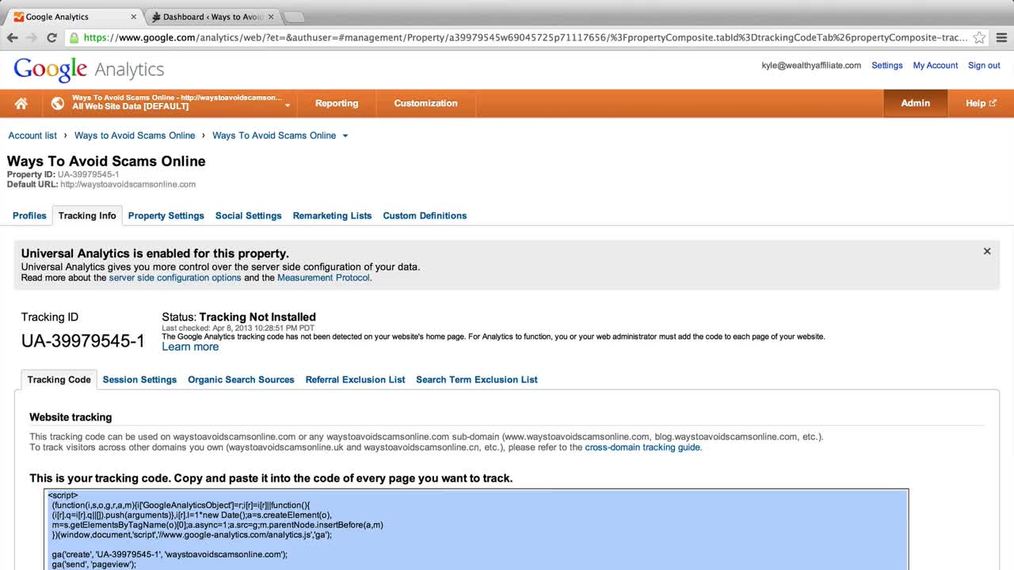
Task: Open the Property Settings tab
Action: [x=166, y=215]
